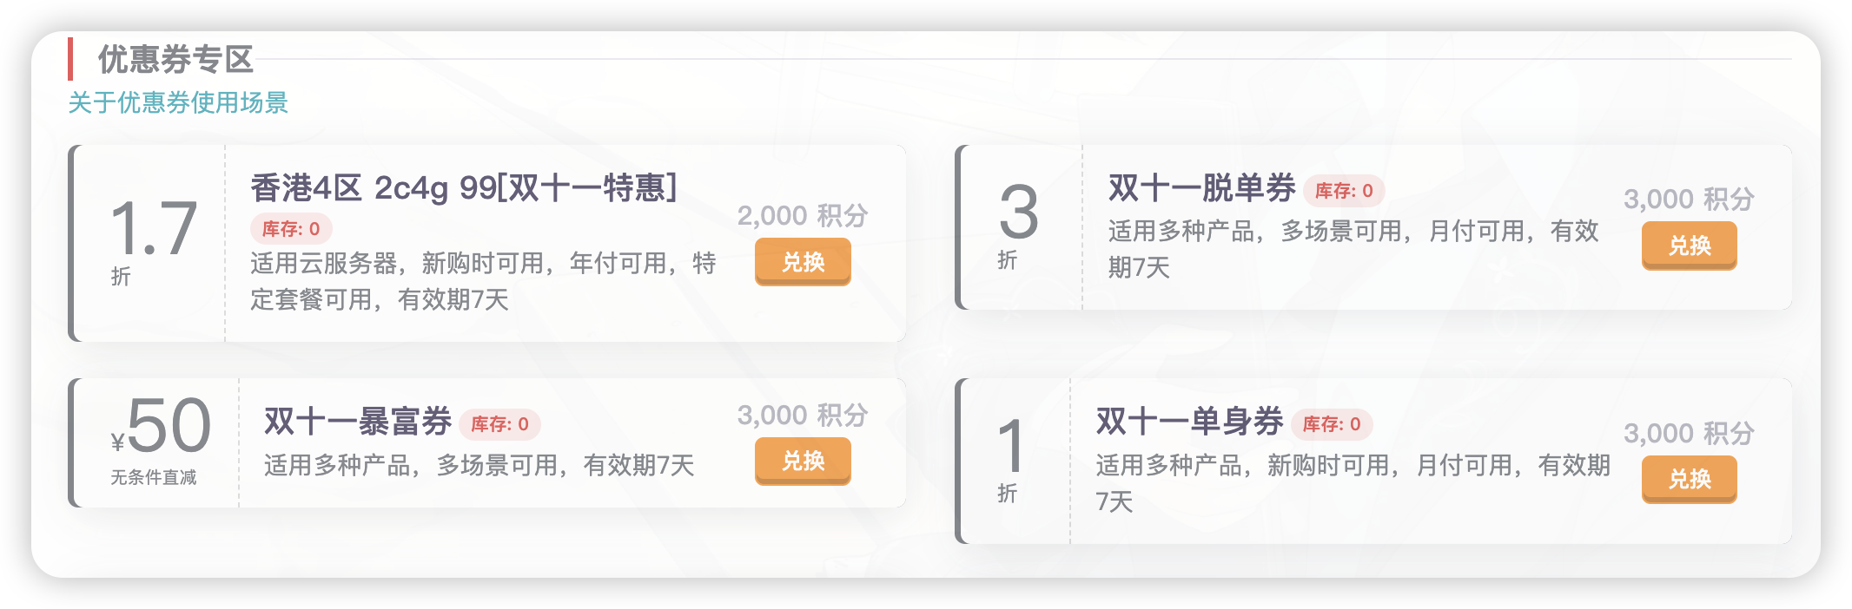Select the 香港4区 2c4g 99[双十一特惠] title
Image resolution: width=1852 pixels, height=609 pixels.
click(x=463, y=187)
